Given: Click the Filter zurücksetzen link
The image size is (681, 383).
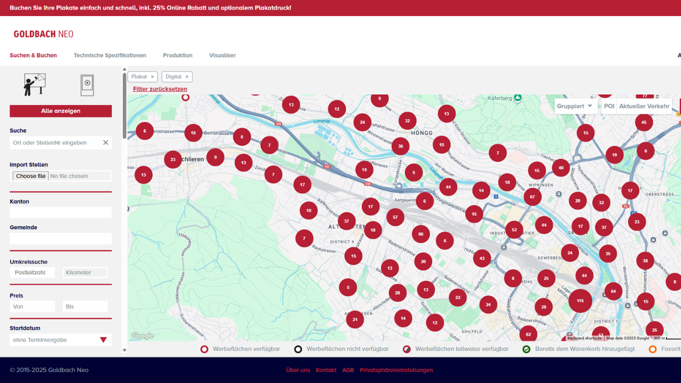Looking at the screenshot, I should pyautogui.click(x=160, y=89).
